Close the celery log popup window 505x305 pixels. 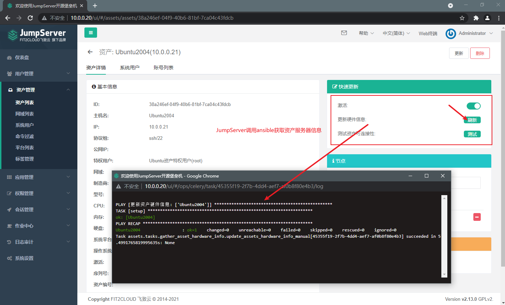tap(443, 176)
